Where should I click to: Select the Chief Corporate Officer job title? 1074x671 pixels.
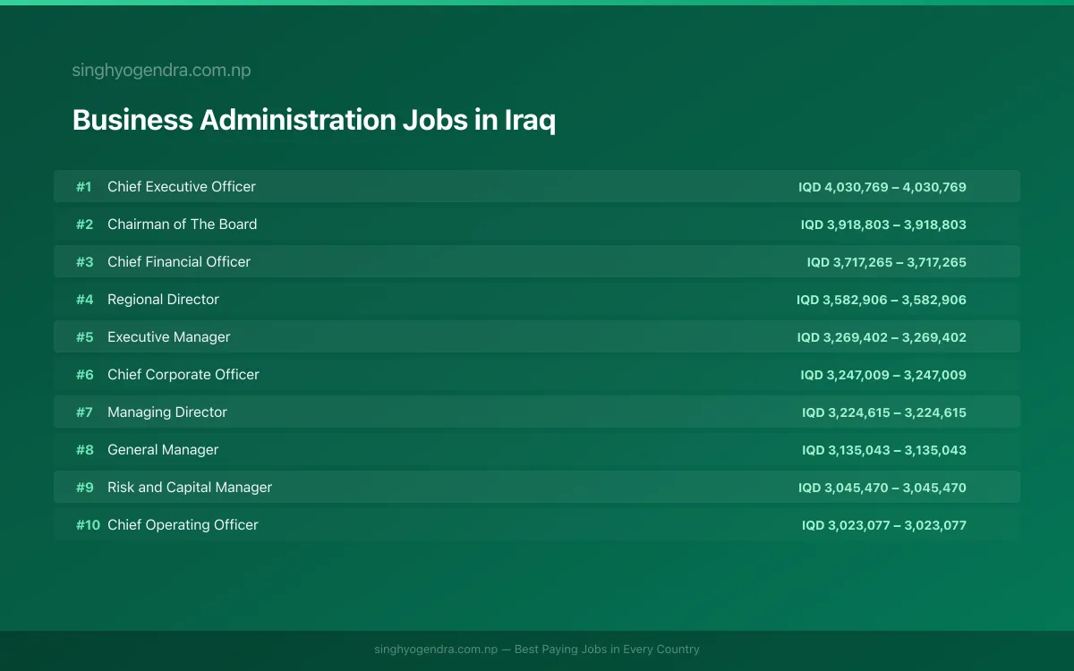pyautogui.click(x=183, y=375)
